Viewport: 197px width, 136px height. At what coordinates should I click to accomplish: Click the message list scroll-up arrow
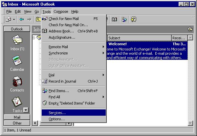[190, 38]
